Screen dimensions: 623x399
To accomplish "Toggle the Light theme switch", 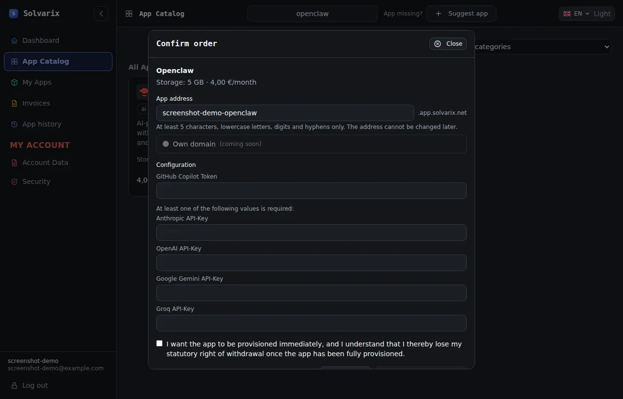I will point(602,14).
